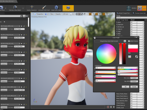Click the Std_Eyelash slot name field
Screen dimensions: 147x110
point(19,81)
